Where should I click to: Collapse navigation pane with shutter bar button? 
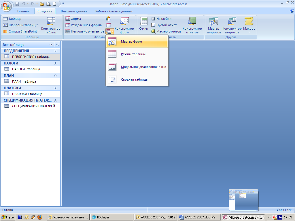click(x=57, y=45)
